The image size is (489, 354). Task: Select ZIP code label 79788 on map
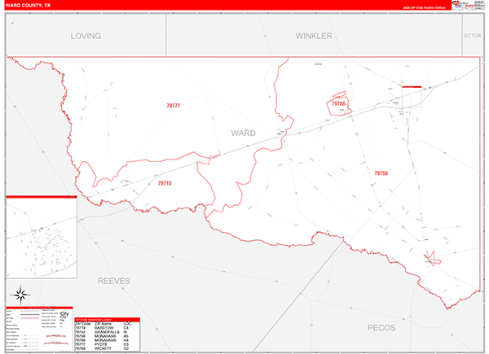338,103
